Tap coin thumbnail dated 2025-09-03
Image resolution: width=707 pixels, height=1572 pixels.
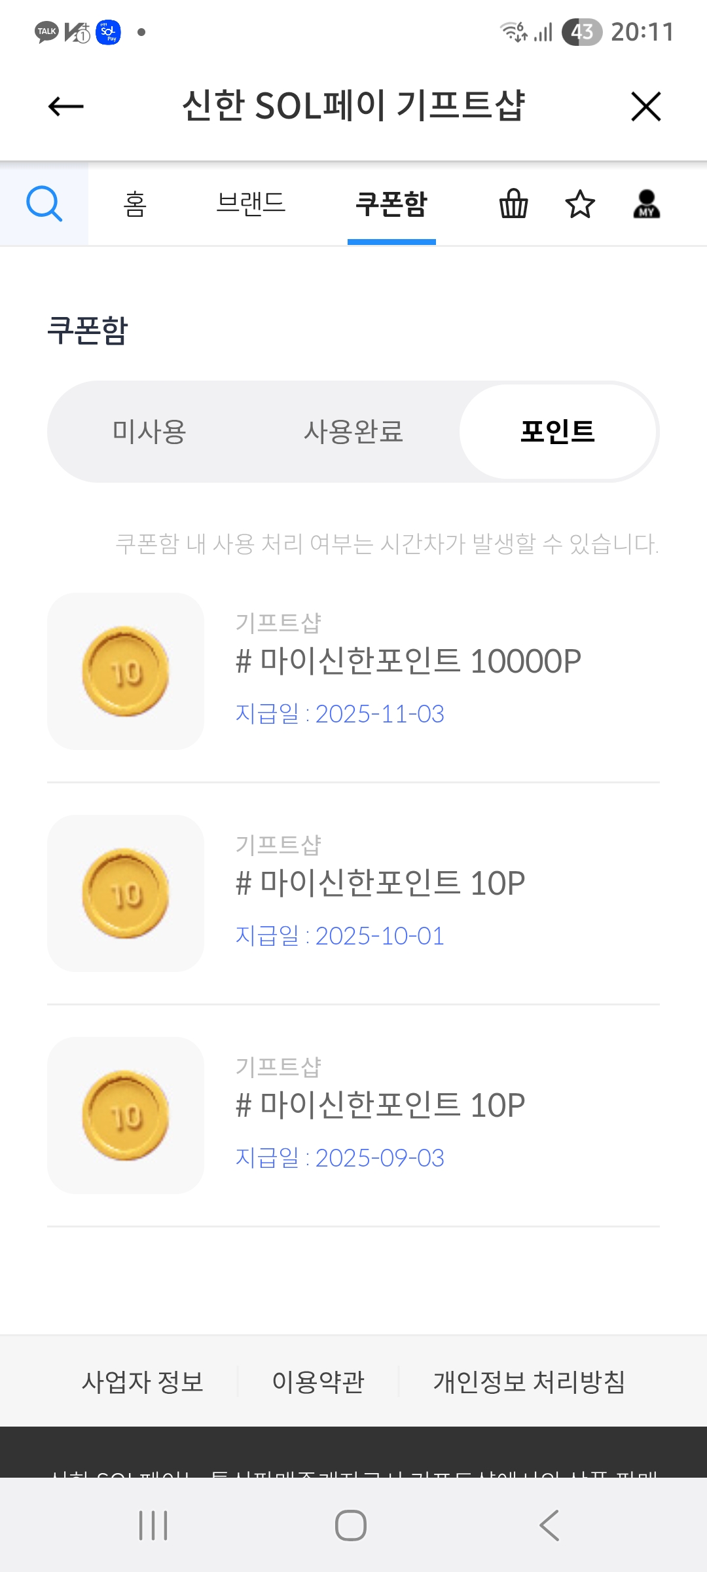pos(126,1115)
